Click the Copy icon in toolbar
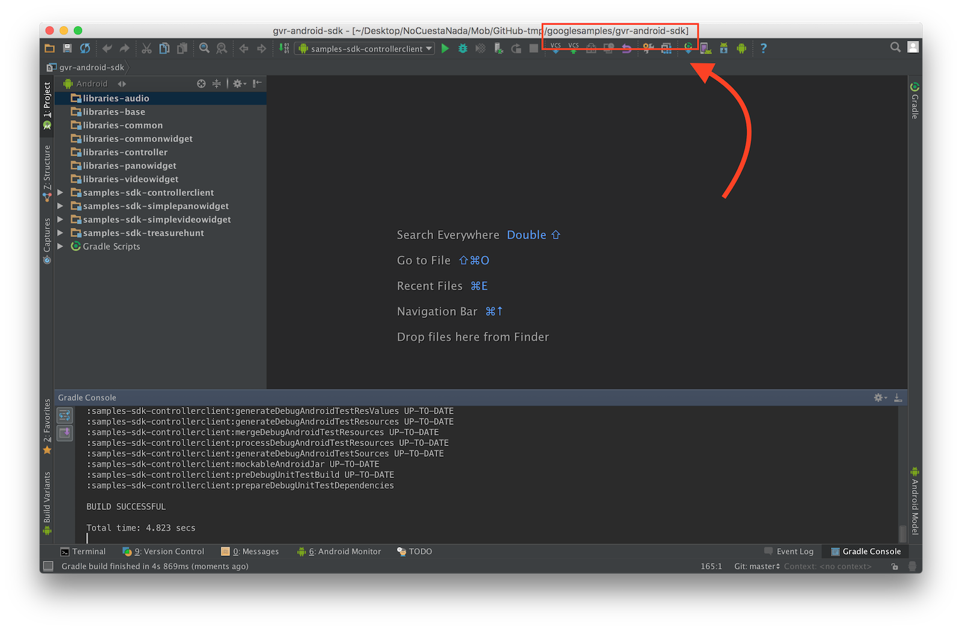This screenshot has width=962, height=630. 164,49
